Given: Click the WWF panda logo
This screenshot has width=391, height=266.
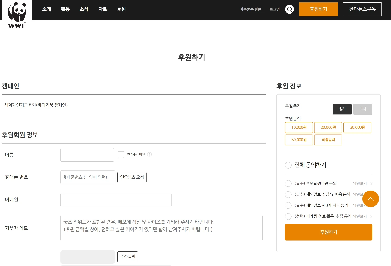Looking at the screenshot, I should (17, 15).
